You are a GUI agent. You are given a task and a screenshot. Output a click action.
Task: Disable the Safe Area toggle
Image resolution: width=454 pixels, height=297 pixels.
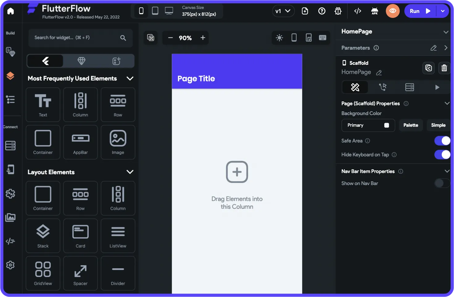point(442,141)
